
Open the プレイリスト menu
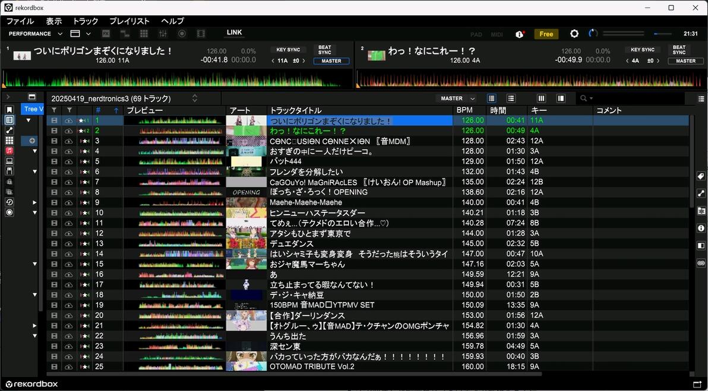point(129,21)
